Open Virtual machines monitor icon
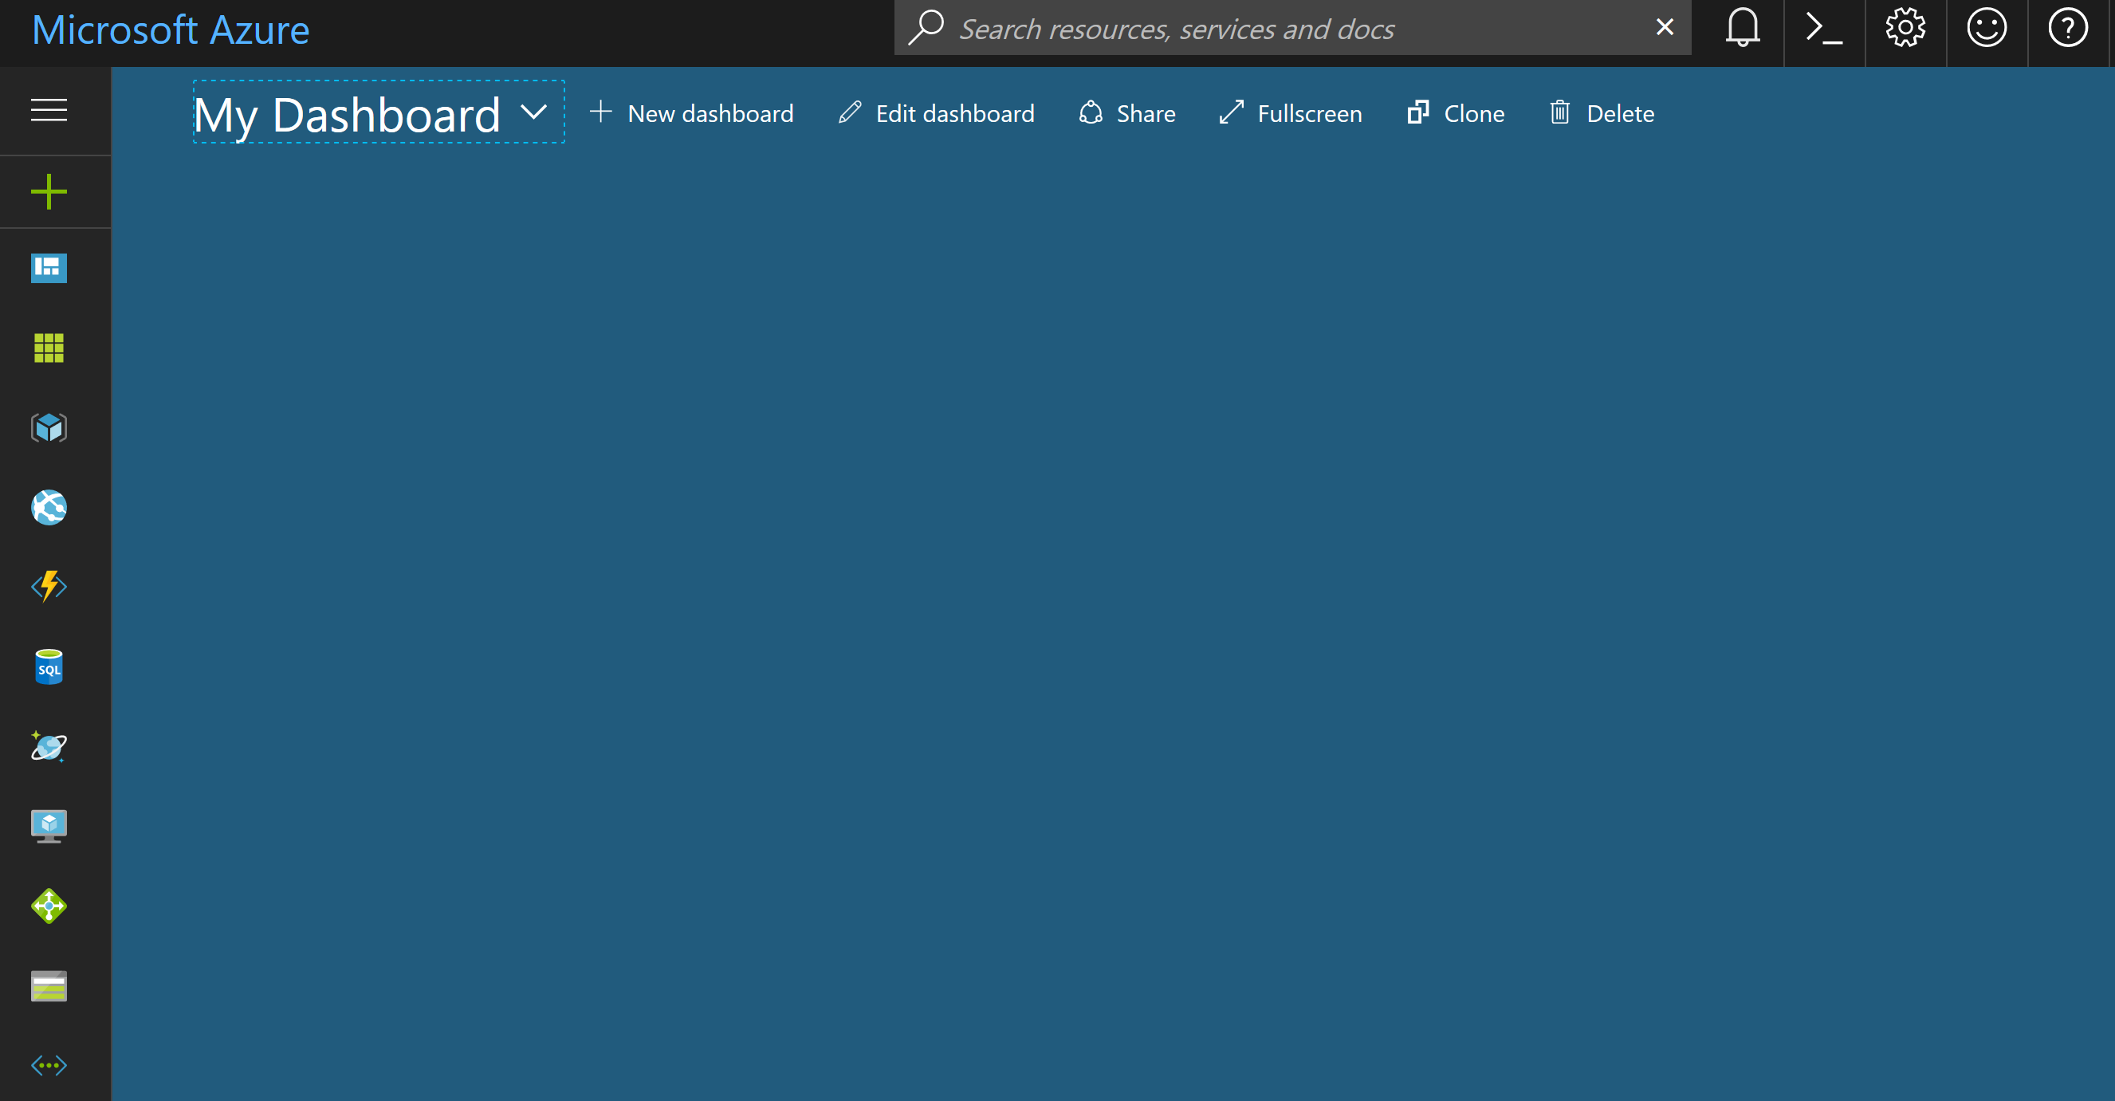 pos(49,825)
